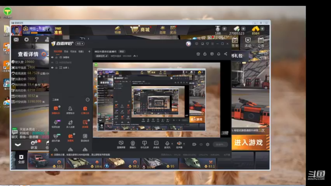The width and height of the screenshot is (331, 186).
Task: Toggle lock on first danmu source
Action: [x=56, y=57]
